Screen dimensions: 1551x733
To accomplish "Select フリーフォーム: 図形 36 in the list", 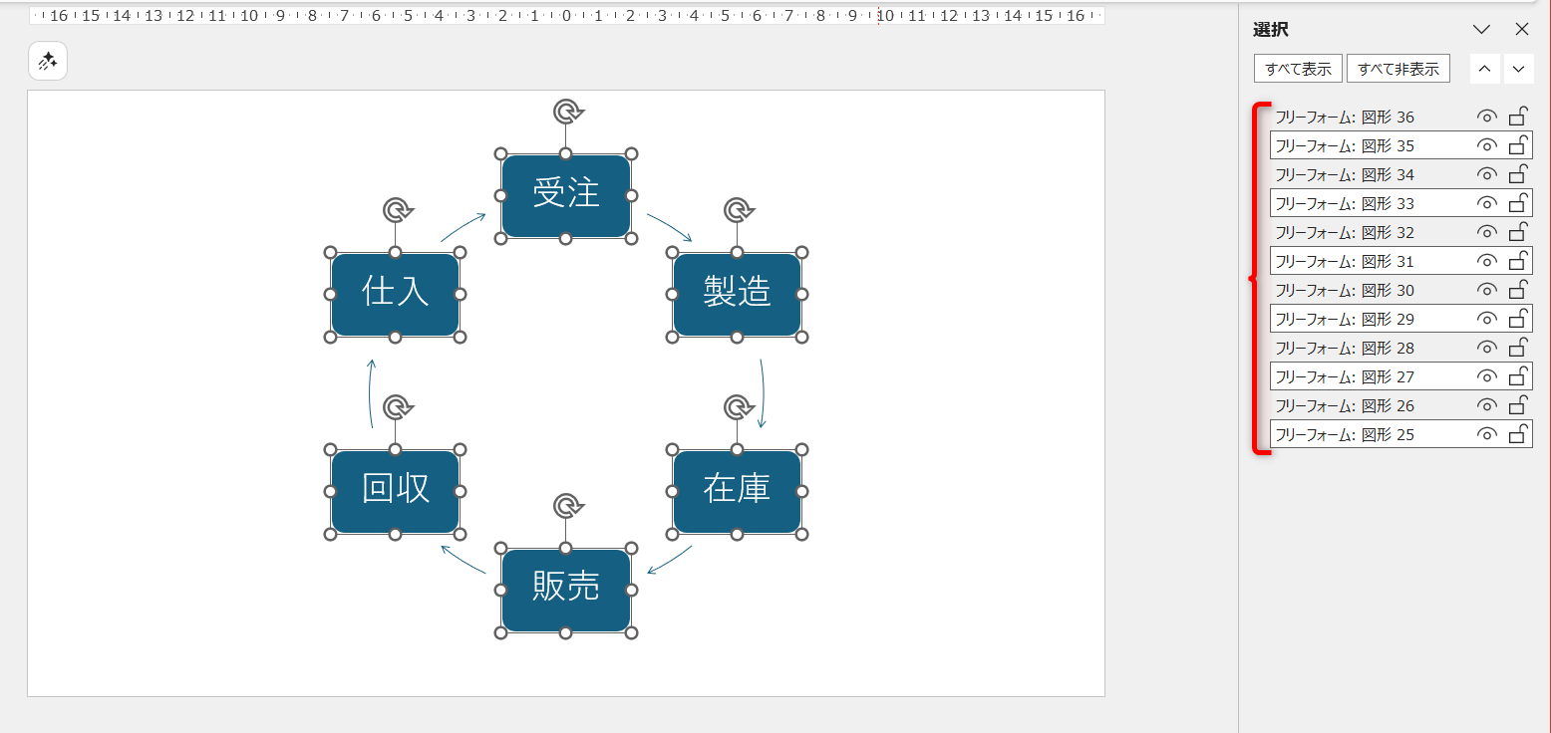I will click(x=1401, y=118).
